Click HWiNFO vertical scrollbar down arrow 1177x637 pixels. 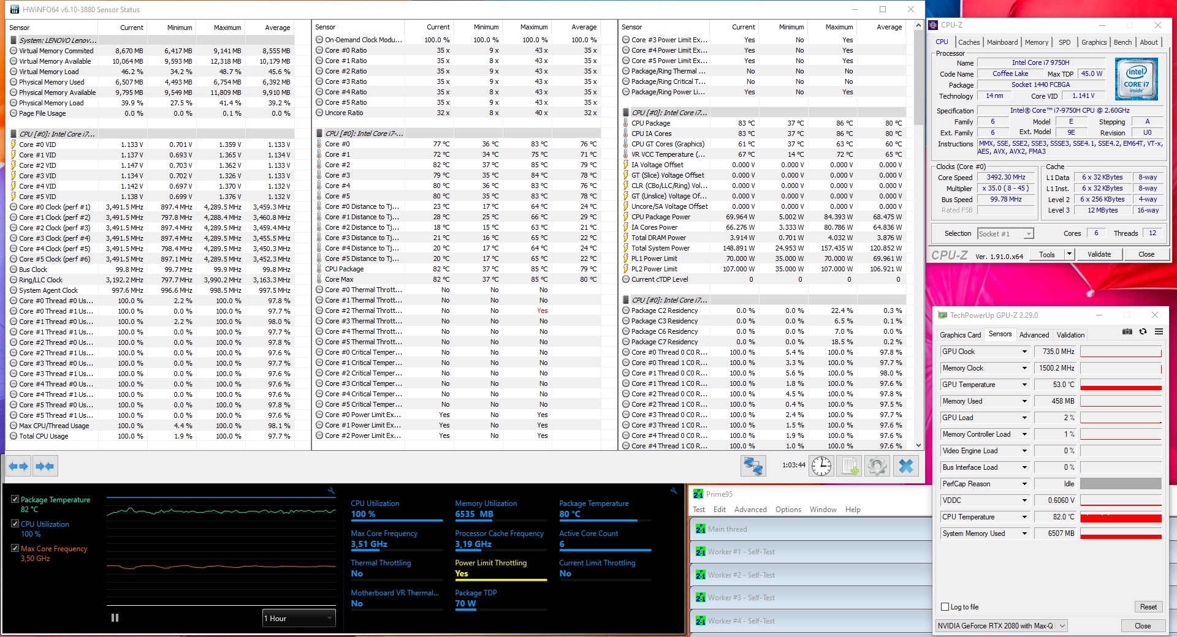pos(918,445)
